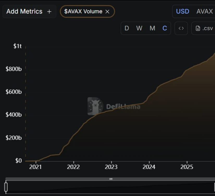Click the $400b y-axis label
Image resolution: width=215 pixels, height=196 pixels.
(x=14, y=115)
